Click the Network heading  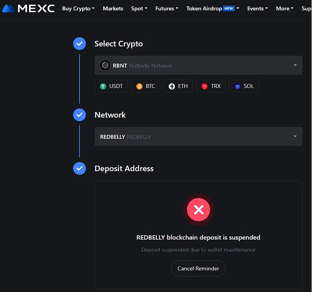point(110,115)
